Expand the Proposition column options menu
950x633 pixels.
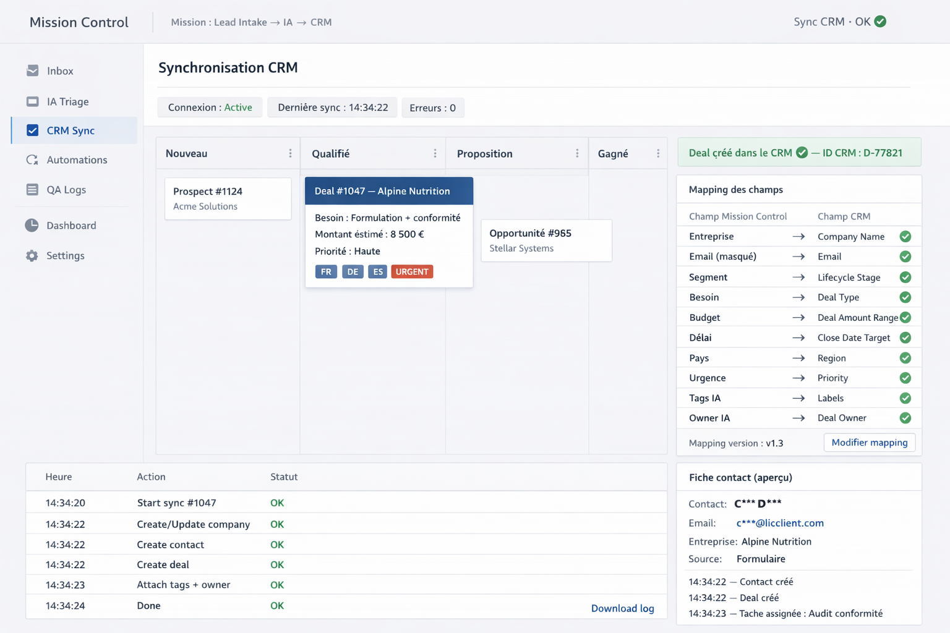coord(577,153)
